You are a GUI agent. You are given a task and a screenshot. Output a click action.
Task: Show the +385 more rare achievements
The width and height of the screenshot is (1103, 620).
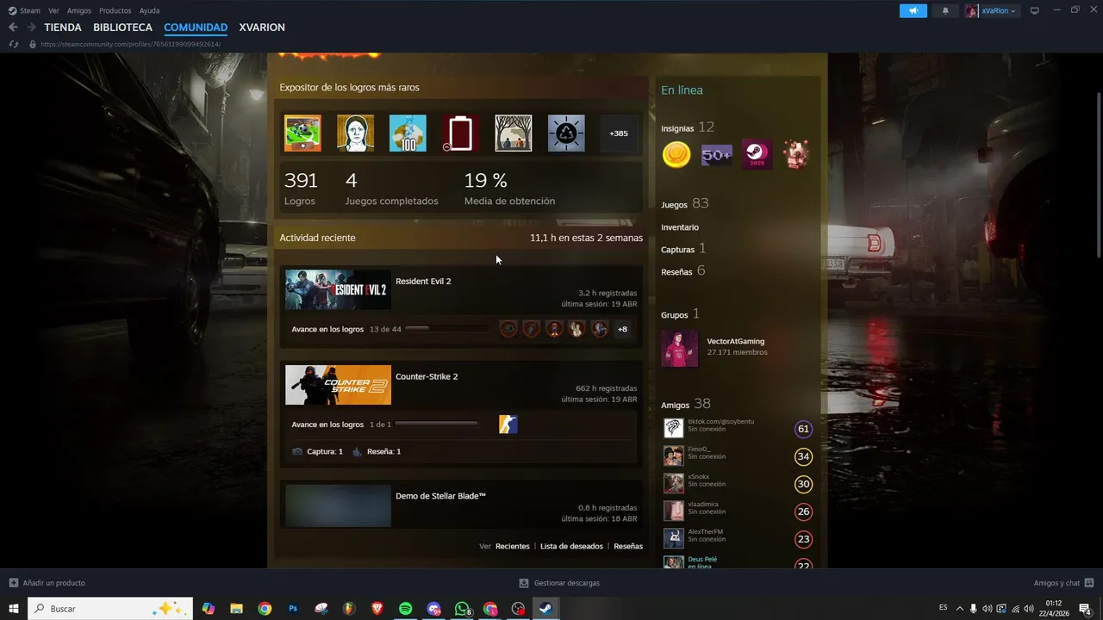(619, 133)
